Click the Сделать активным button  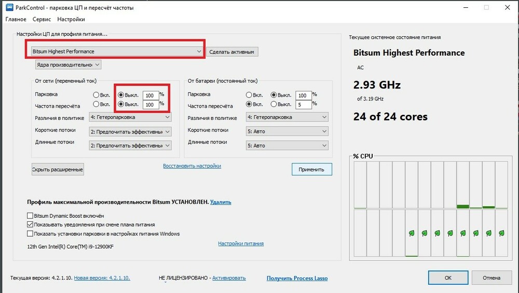click(x=231, y=52)
